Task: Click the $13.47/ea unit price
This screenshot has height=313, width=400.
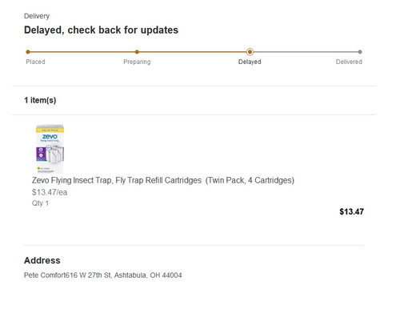Action: tap(50, 192)
